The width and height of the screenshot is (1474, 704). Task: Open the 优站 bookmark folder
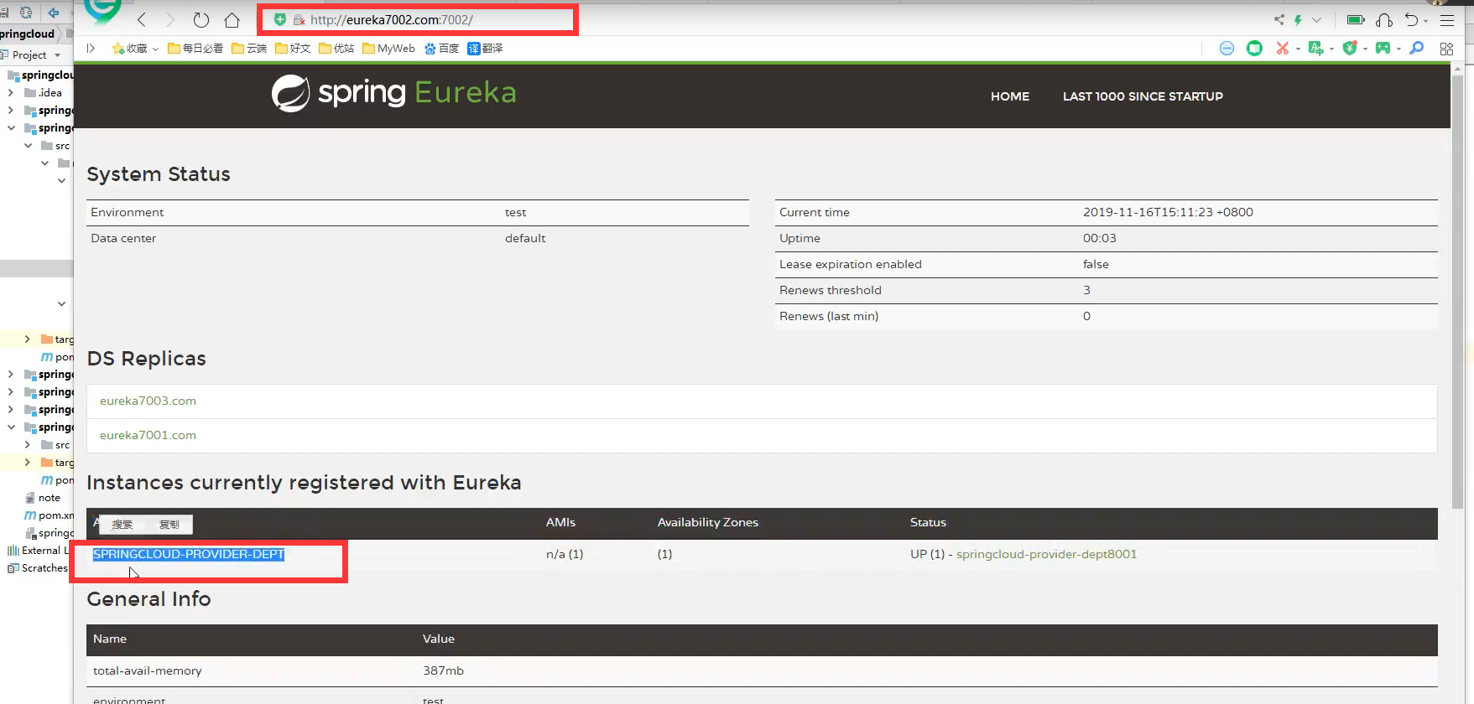pos(336,48)
